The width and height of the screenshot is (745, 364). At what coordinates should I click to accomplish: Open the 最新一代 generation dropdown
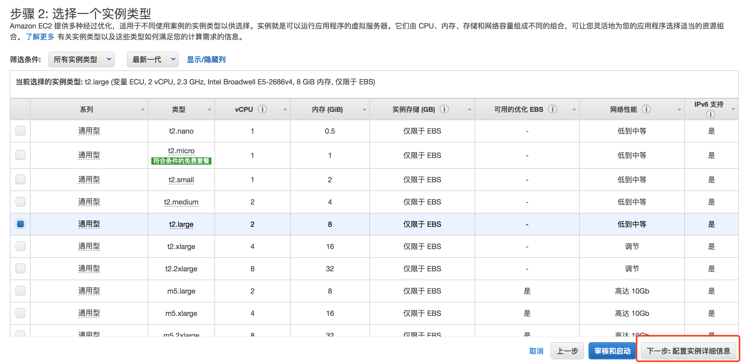153,60
